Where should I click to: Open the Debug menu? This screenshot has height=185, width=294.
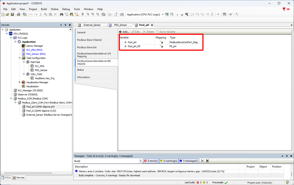pyautogui.click(x=66, y=9)
